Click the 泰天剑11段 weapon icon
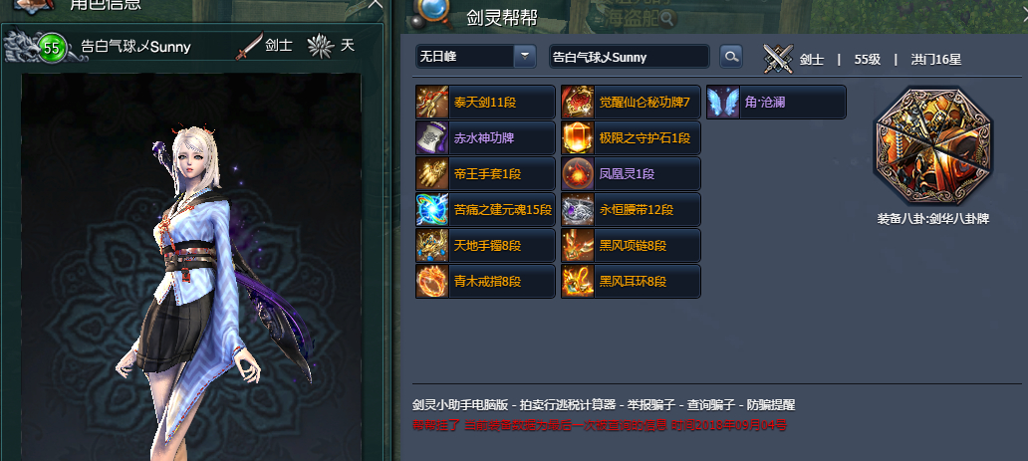This screenshot has height=461, width=1028. (x=432, y=103)
